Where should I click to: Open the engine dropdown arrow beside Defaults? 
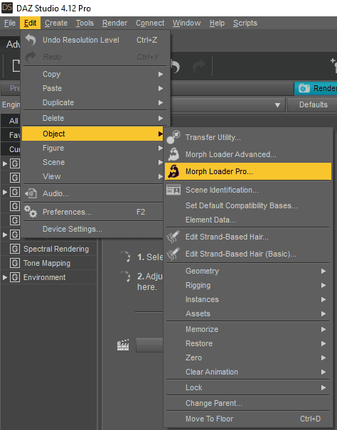(277, 105)
